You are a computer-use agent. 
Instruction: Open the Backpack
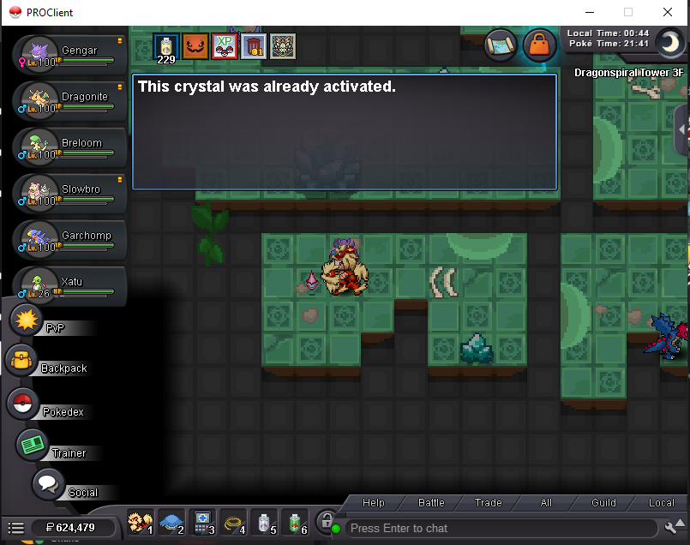tap(20, 361)
